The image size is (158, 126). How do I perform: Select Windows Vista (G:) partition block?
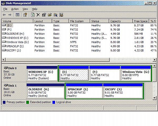(x=135, y=75)
